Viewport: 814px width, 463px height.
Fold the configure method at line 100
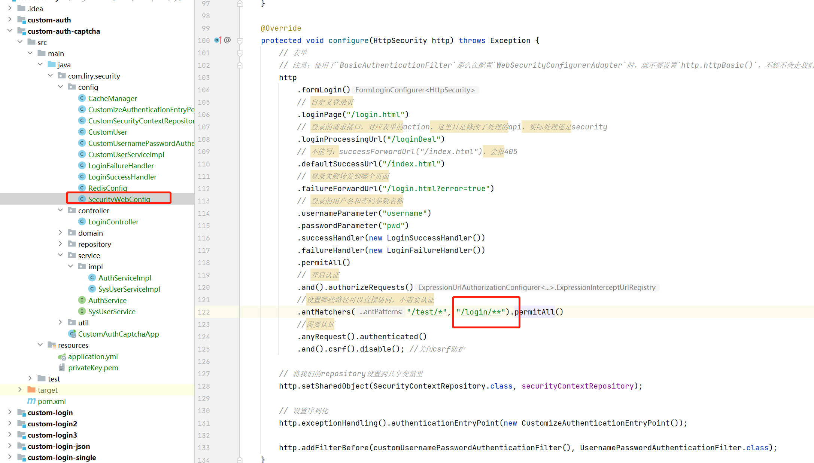point(240,40)
